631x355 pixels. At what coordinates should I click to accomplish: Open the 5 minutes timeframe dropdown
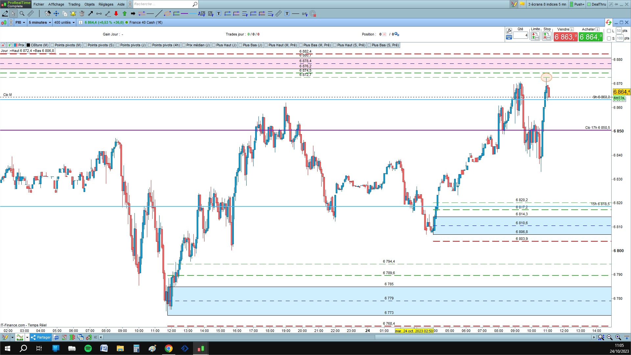(x=40, y=22)
